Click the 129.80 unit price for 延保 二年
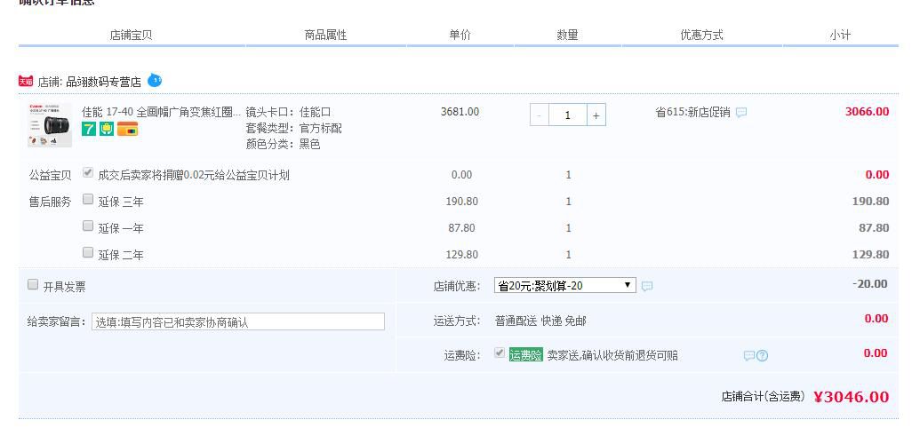This screenshot has width=912, height=428. [462, 254]
